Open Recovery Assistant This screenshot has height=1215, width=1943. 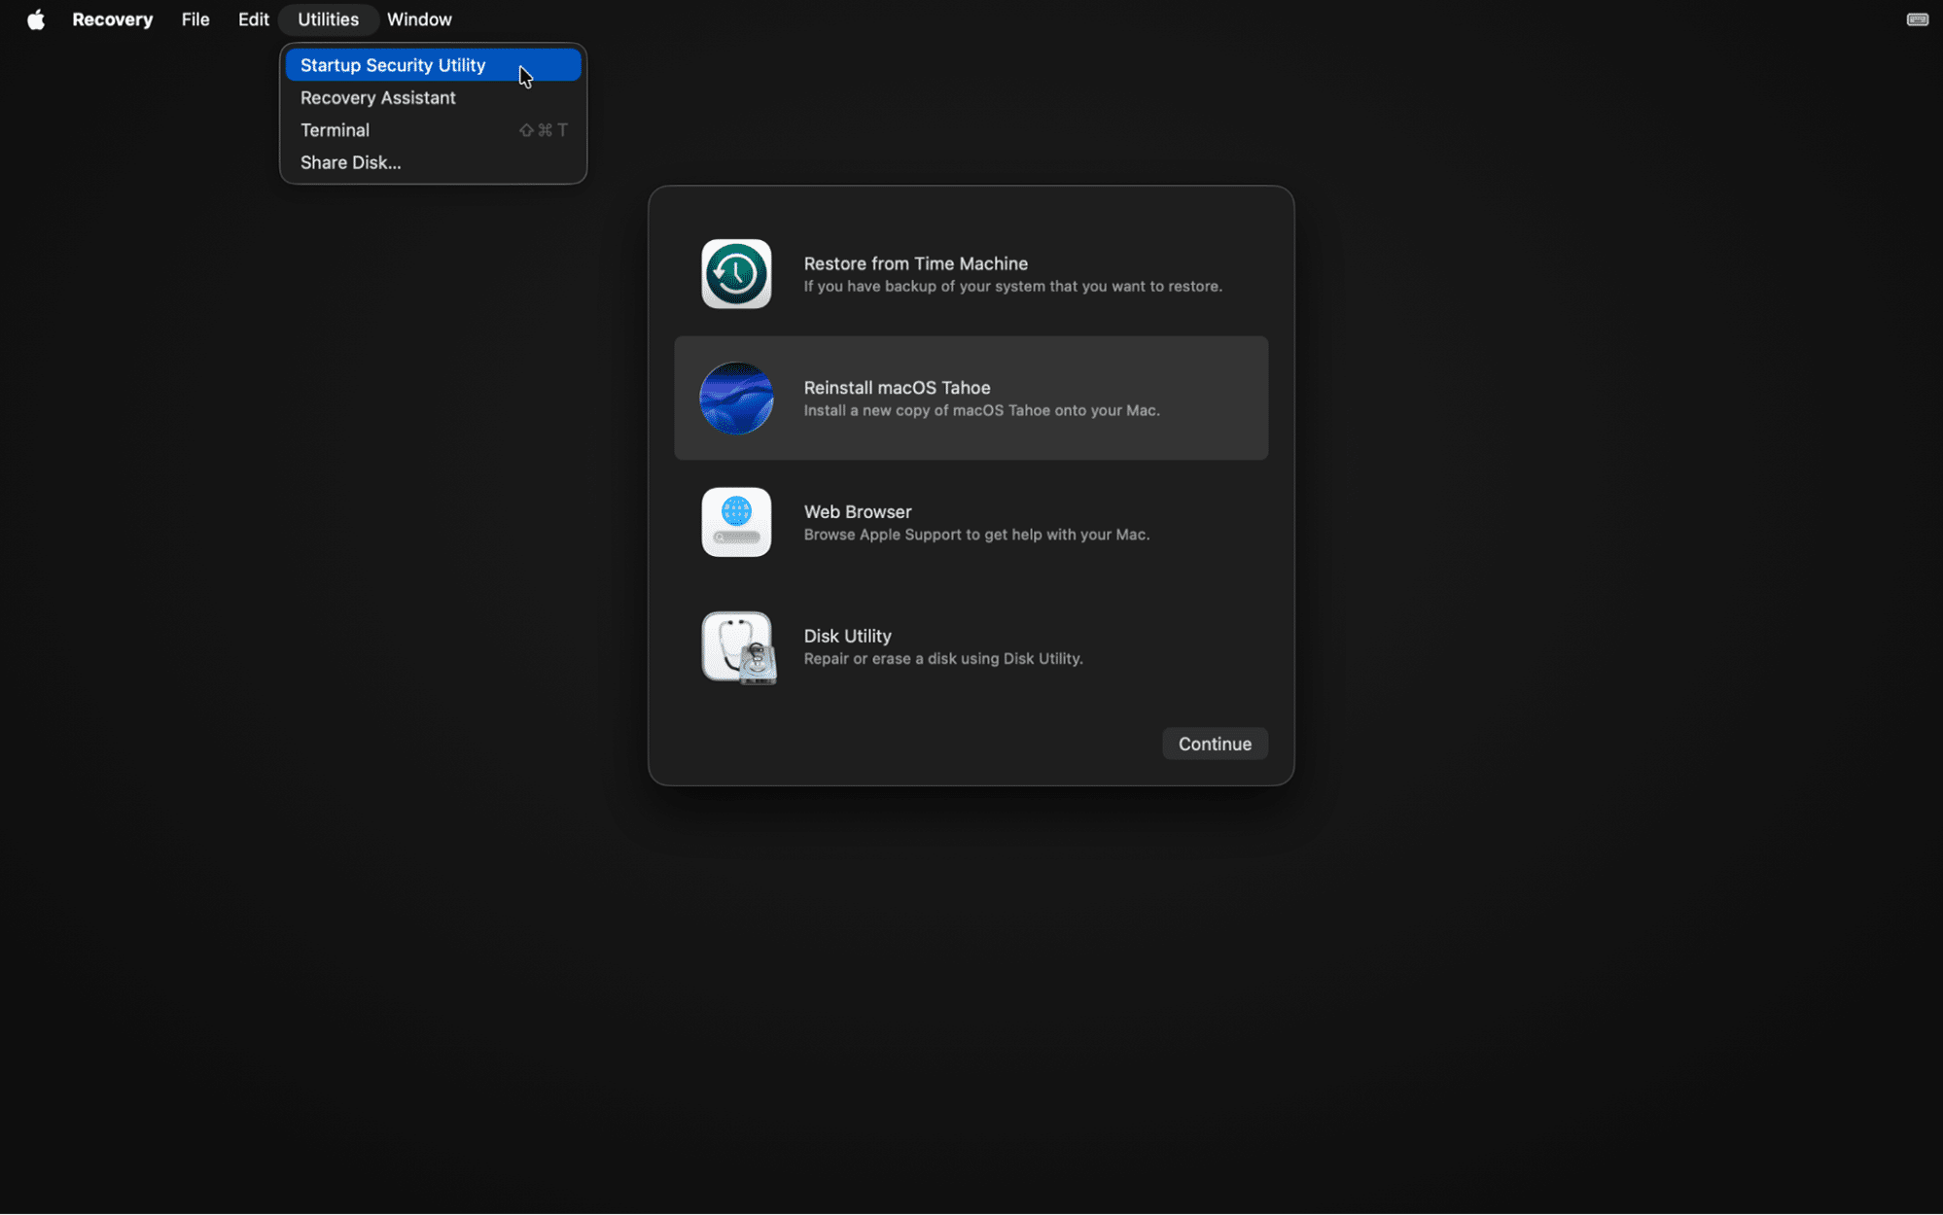[x=377, y=97]
